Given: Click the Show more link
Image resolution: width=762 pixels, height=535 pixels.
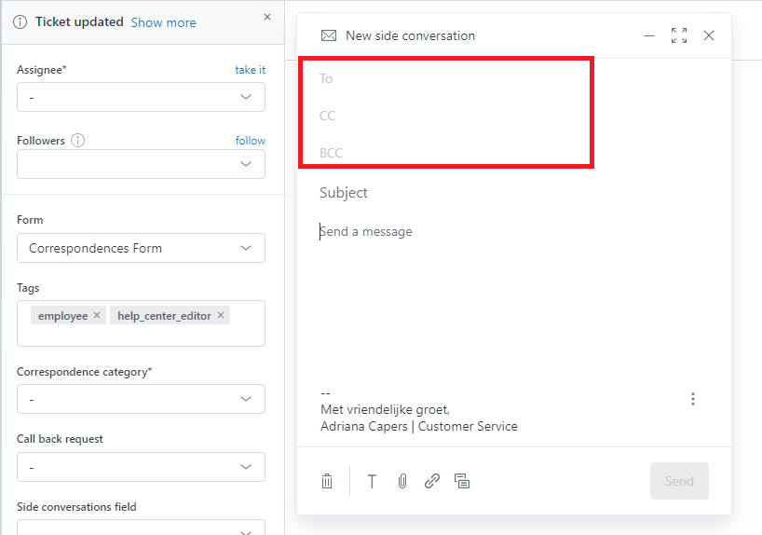Looking at the screenshot, I should coord(163,22).
